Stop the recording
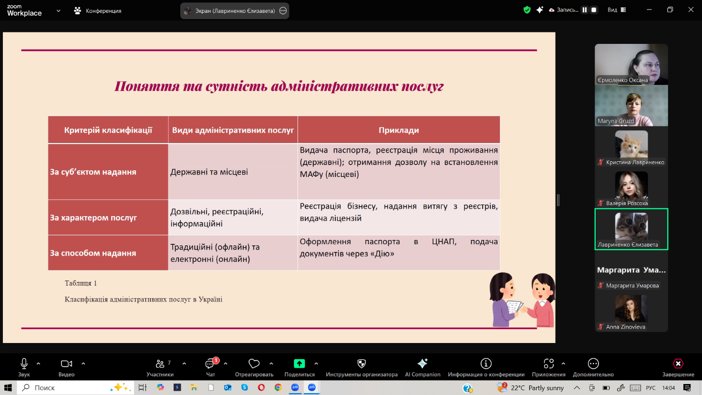Image resolution: width=702 pixels, height=395 pixels. point(594,10)
